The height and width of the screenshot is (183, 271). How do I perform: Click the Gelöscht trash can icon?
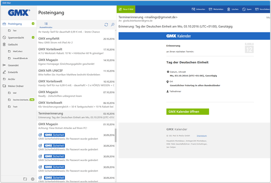pos(4,44)
